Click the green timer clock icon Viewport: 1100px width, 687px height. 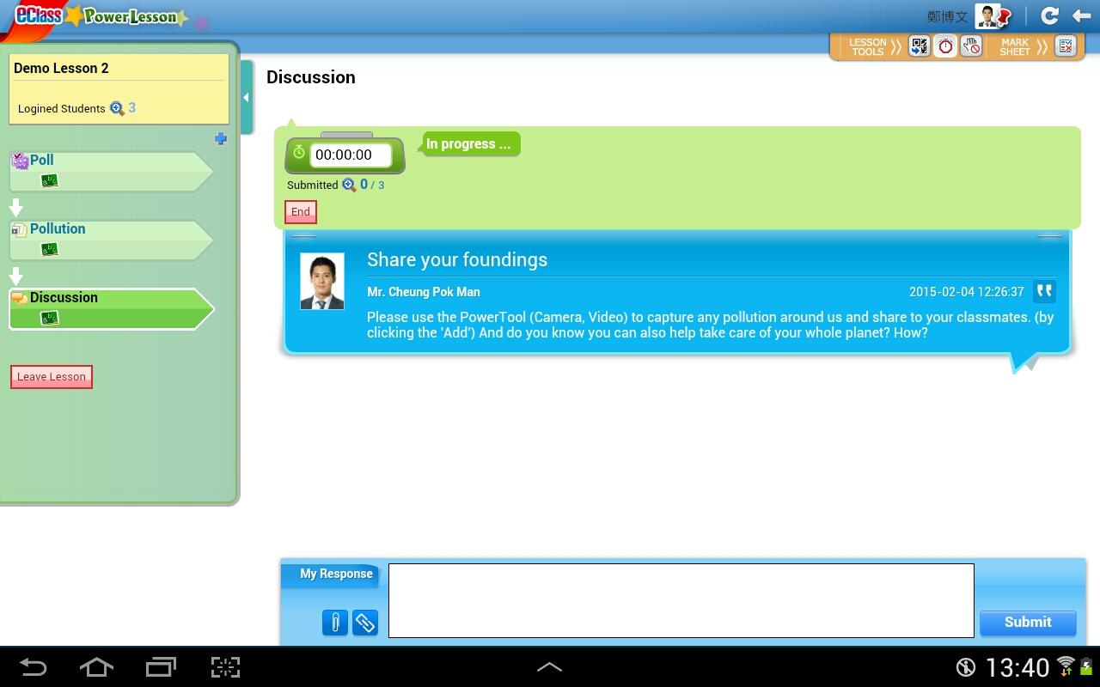pyautogui.click(x=299, y=153)
